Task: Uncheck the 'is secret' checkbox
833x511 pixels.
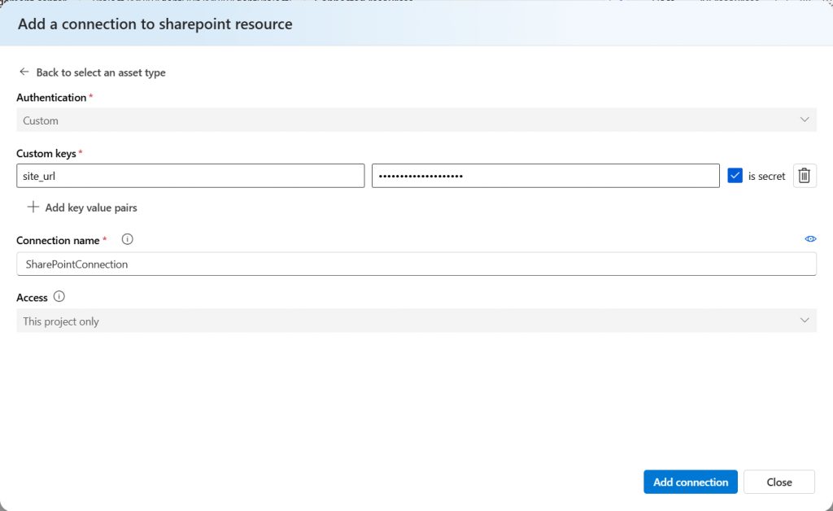Action: (735, 176)
